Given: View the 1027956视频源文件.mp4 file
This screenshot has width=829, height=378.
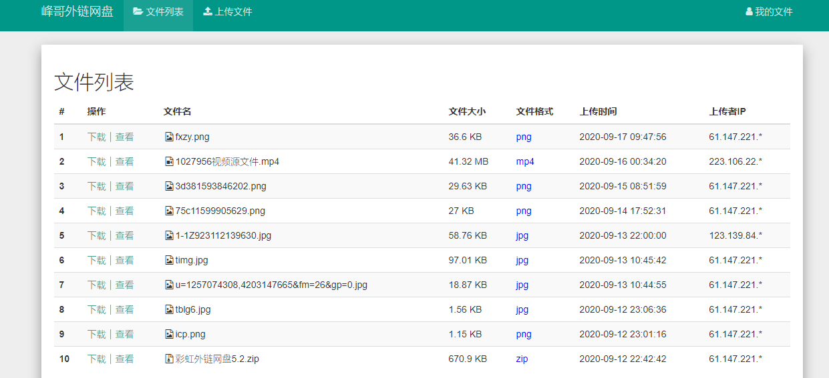Looking at the screenshot, I should [124, 161].
